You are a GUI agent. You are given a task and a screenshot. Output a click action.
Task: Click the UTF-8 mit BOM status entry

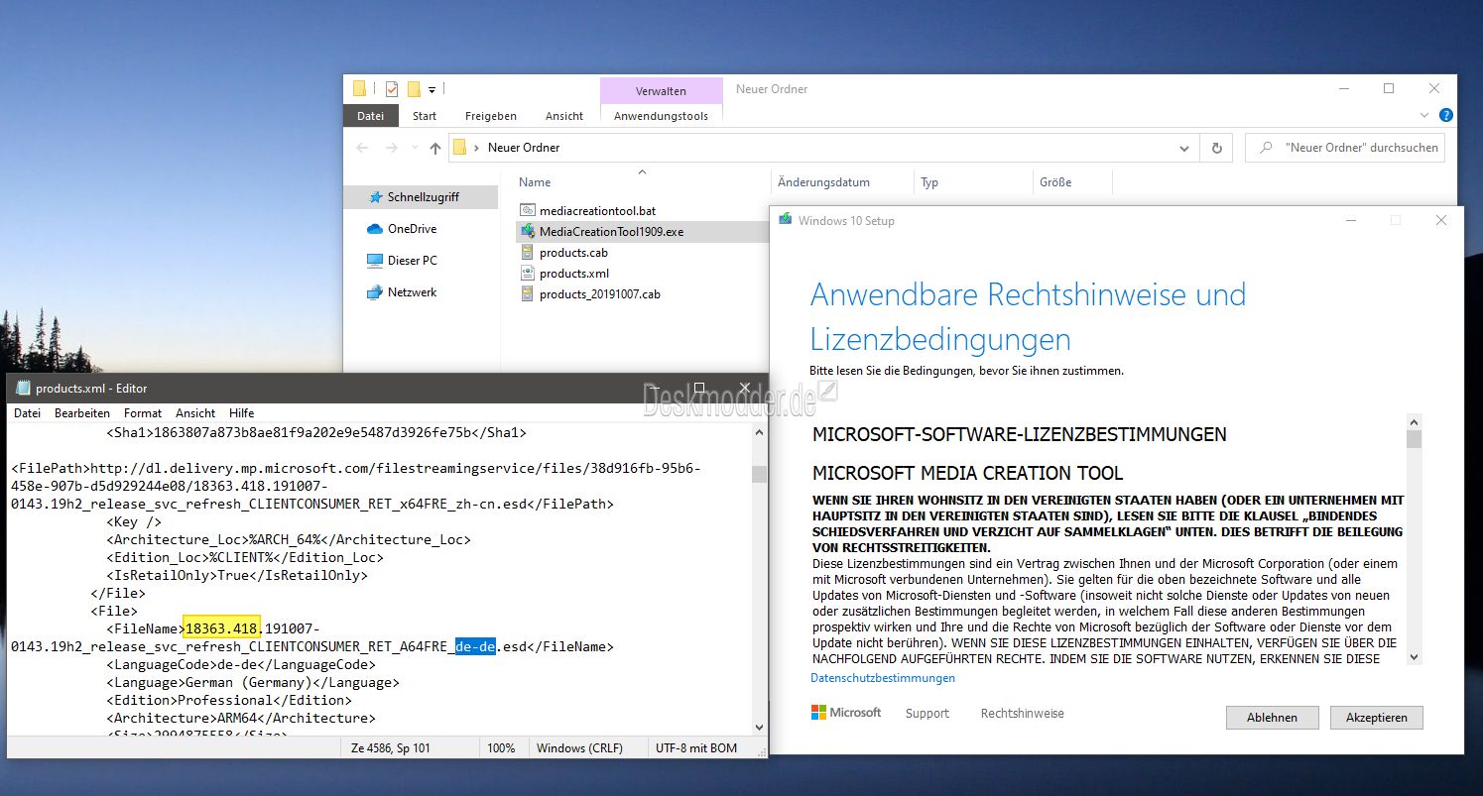[695, 748]
